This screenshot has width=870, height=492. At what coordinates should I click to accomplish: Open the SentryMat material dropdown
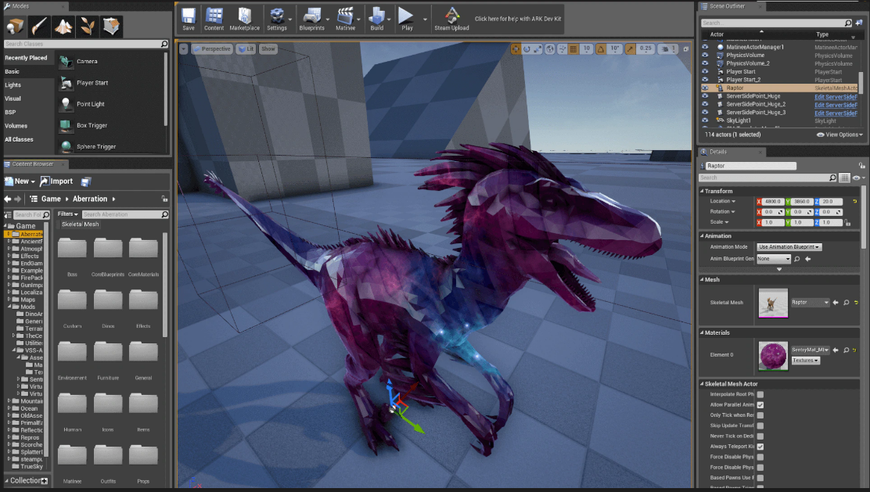(x=810, y=350)
